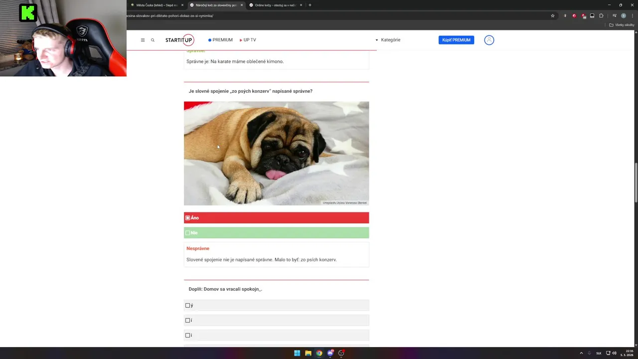Click the 'Doplň: Domov sa vracali spokojn_.' question

click(x=225, y=289)
